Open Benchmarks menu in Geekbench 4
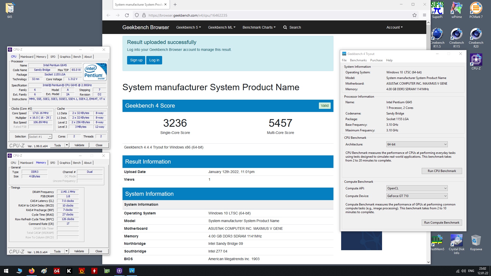491x276 pixels. [x=358, y=60]
